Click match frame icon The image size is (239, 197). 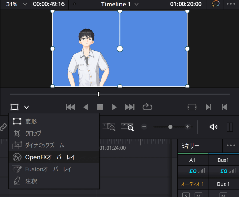click(x=192, y=107)
